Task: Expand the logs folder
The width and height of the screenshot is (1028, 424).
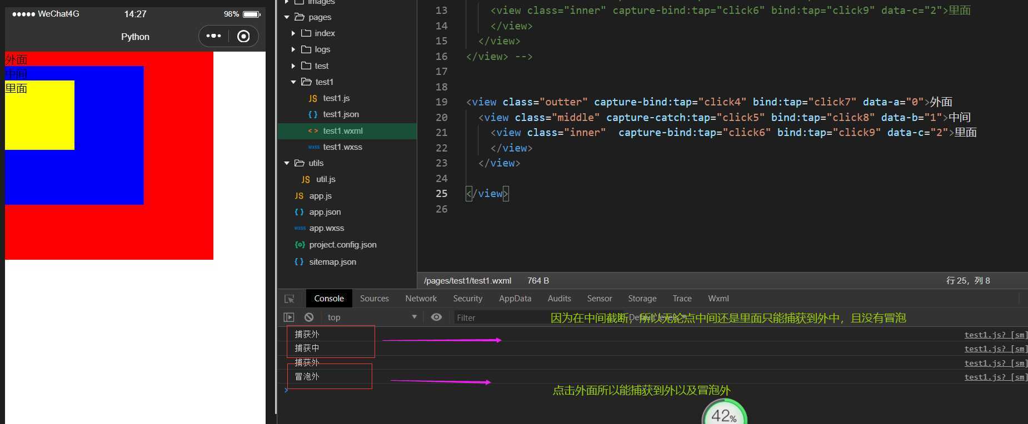Action: (293, 49)
